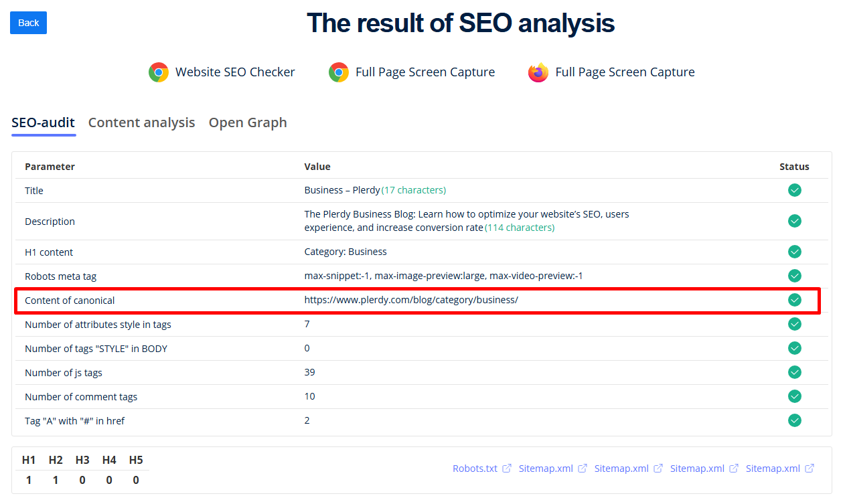Click the green status checkmark for Description

tap(795, 222)
